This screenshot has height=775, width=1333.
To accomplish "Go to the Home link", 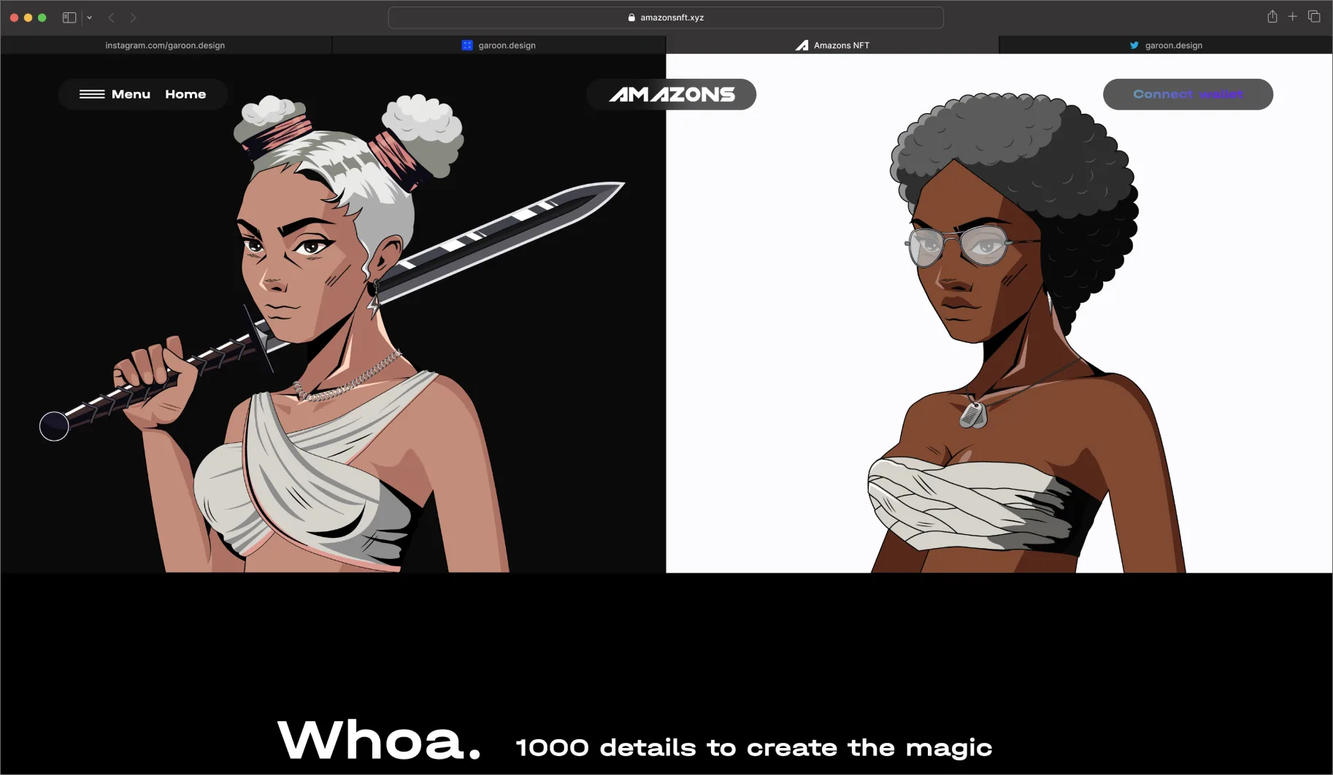I will (x=185, y=94).
